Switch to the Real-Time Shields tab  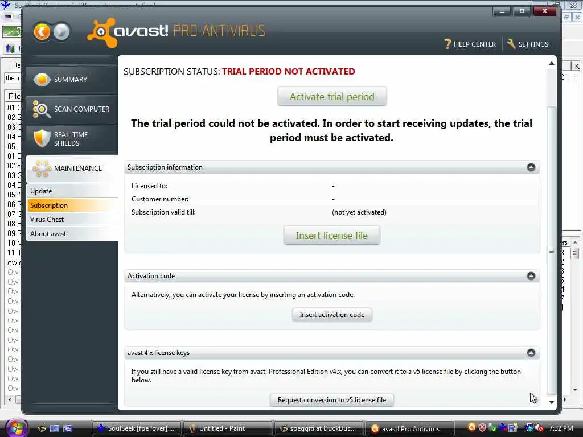72,139
